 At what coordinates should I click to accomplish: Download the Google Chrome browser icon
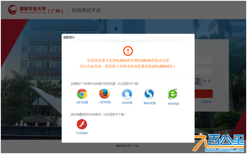pos(82,94)
